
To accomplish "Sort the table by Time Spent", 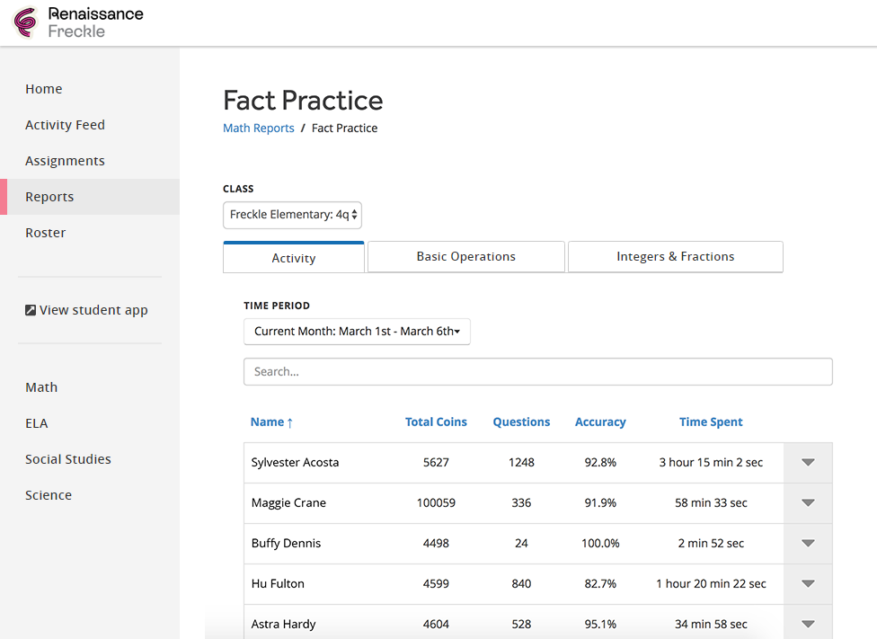I will click(x=708, y=422).
